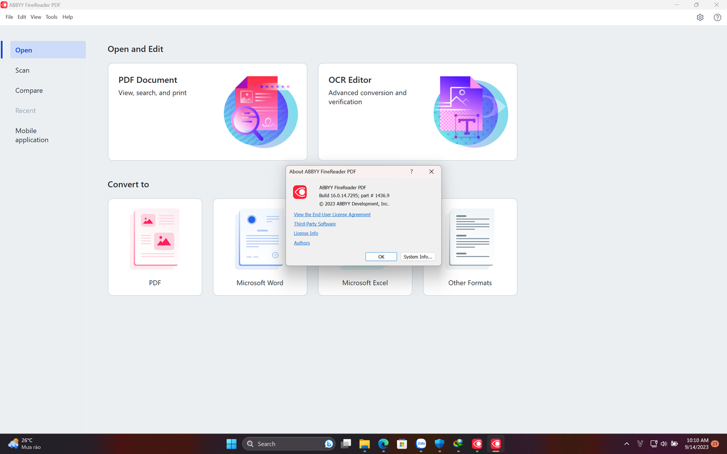Select the Recent sidebar item

tap(48, 111)
